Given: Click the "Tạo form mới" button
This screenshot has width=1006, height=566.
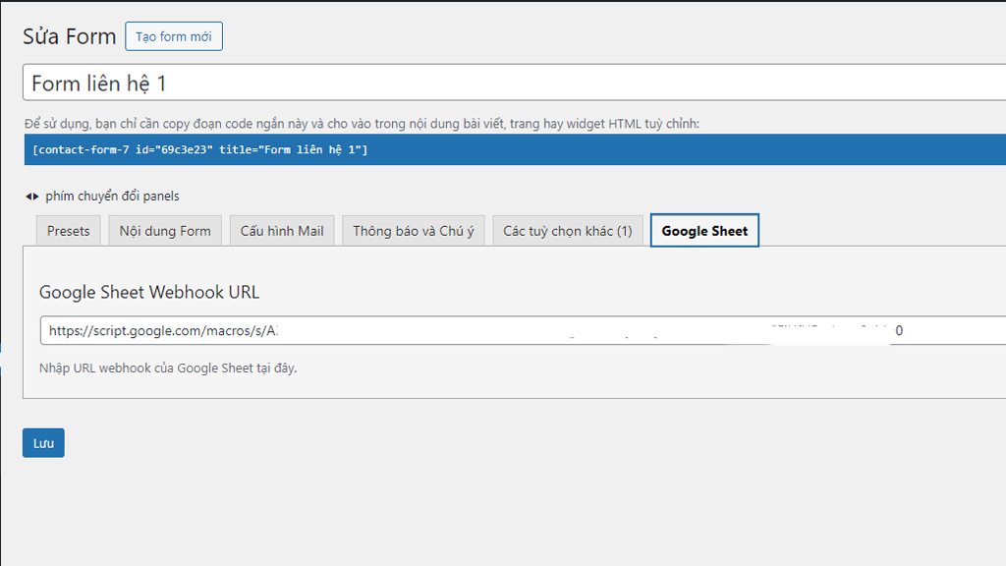Looking at the screenshot, I should [x=174, y=36].
